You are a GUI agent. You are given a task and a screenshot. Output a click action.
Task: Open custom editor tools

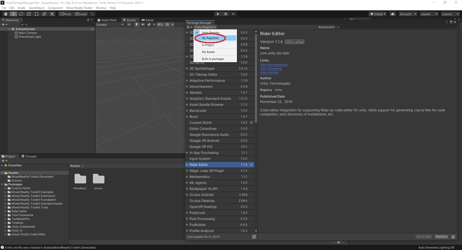click(x=52, y=14)
